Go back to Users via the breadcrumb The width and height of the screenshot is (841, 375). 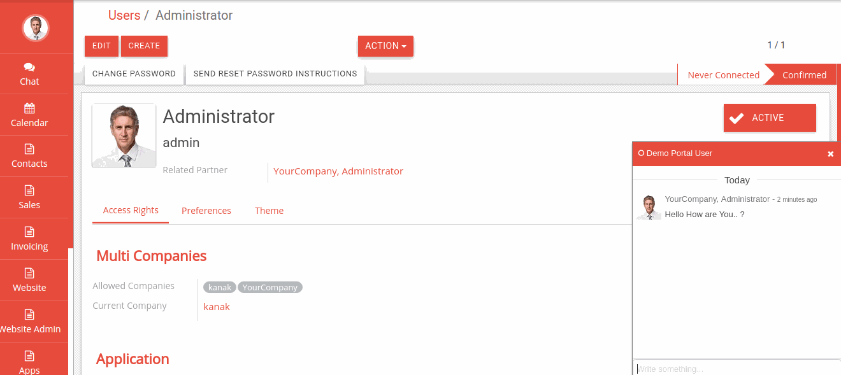(124, 15)
